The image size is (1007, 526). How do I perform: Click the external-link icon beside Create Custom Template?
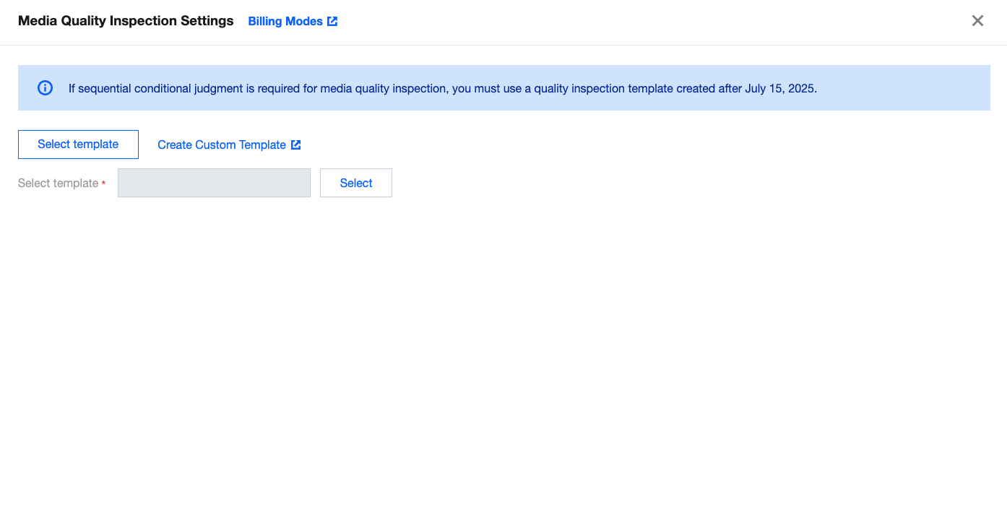(x=296, y=145)
